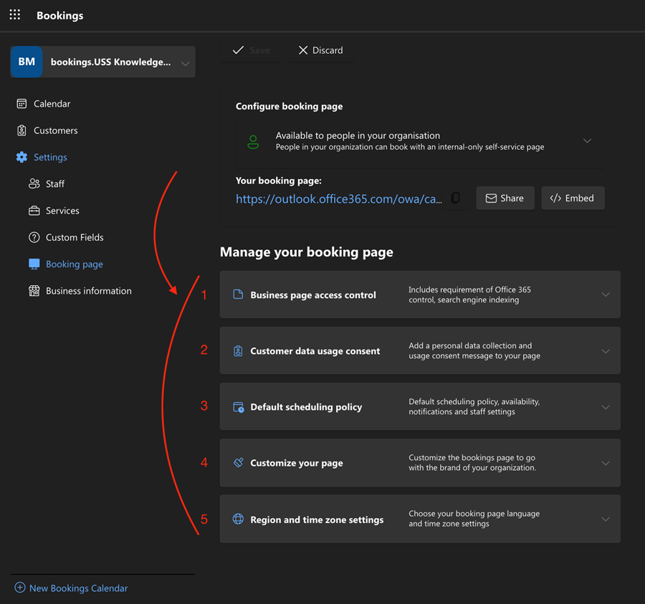The height and width of the screenshot is (604, 645).
Task: Open Customers in the sidebar
Action: tap(55, 130)
